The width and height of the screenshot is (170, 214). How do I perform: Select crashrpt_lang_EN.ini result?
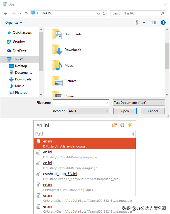tap(84, 176)
